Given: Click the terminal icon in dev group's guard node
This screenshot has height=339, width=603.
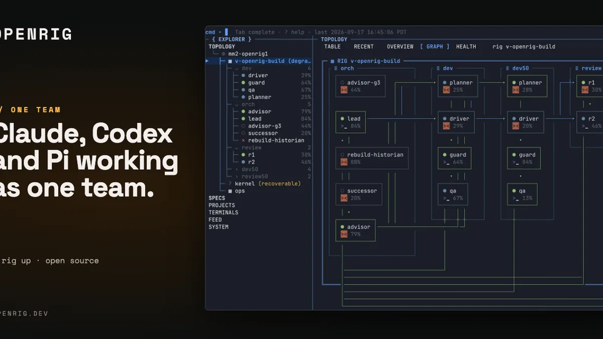Looking at the screenshot, I should point(446,162).
